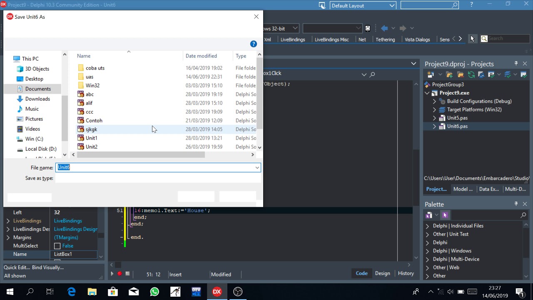This screenshot has height=300, width=533.
Task: Switch to the Vista Dialogs palette tab
Action: click(x=417, y=40)
